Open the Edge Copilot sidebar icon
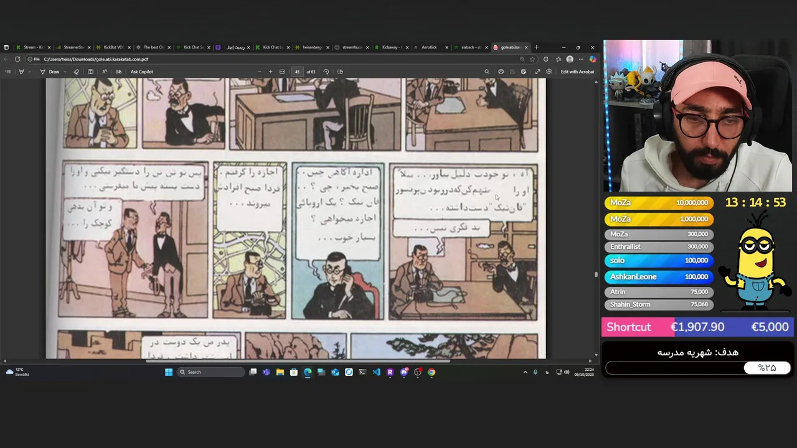Screen dimensions: 797x448 tap(593, 59)
